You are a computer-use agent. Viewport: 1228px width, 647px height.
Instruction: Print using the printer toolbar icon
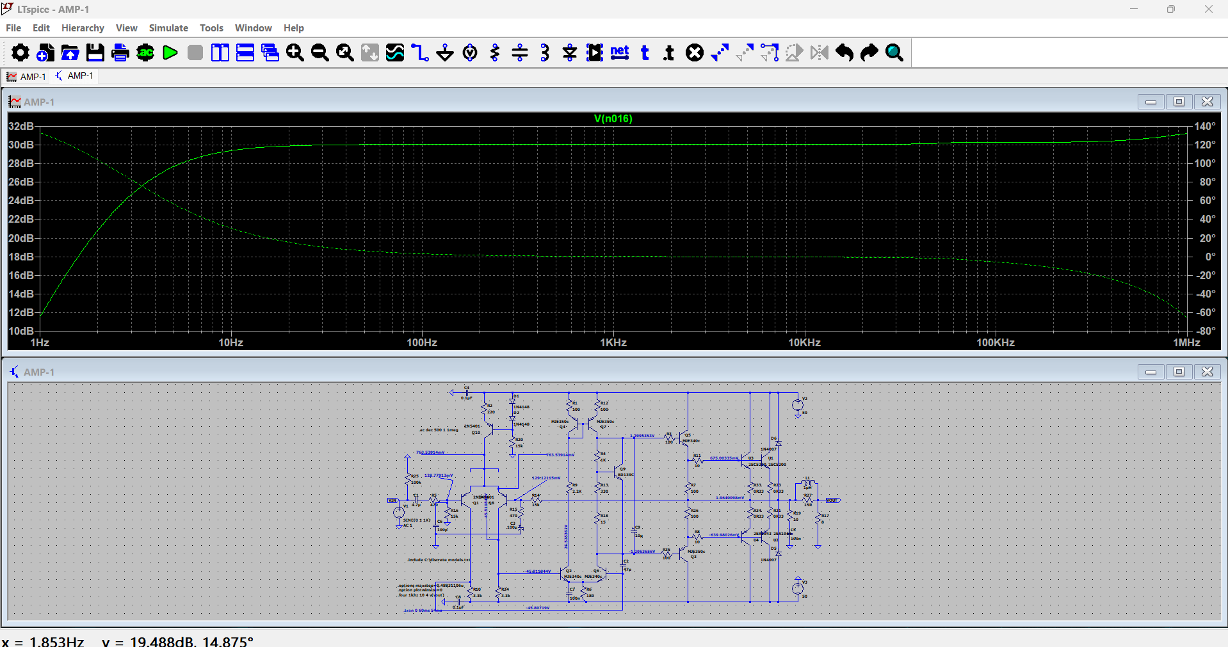point(120,52)
